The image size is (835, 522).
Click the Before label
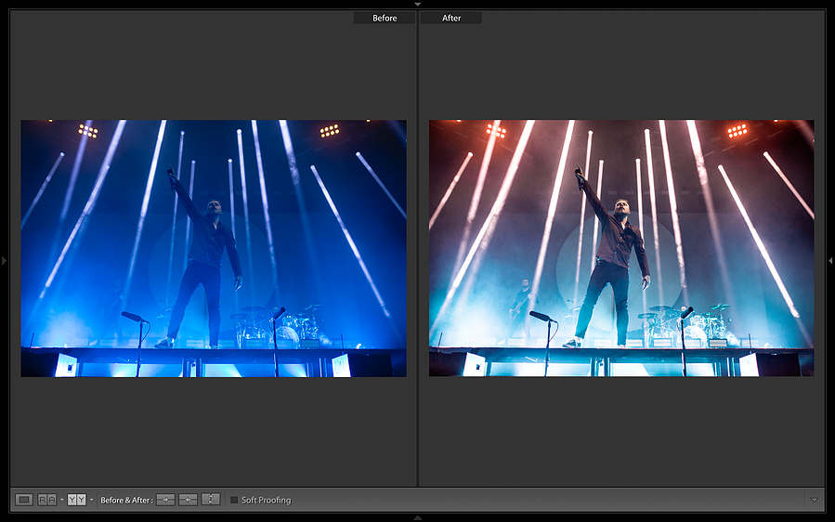tap(385, 18)
